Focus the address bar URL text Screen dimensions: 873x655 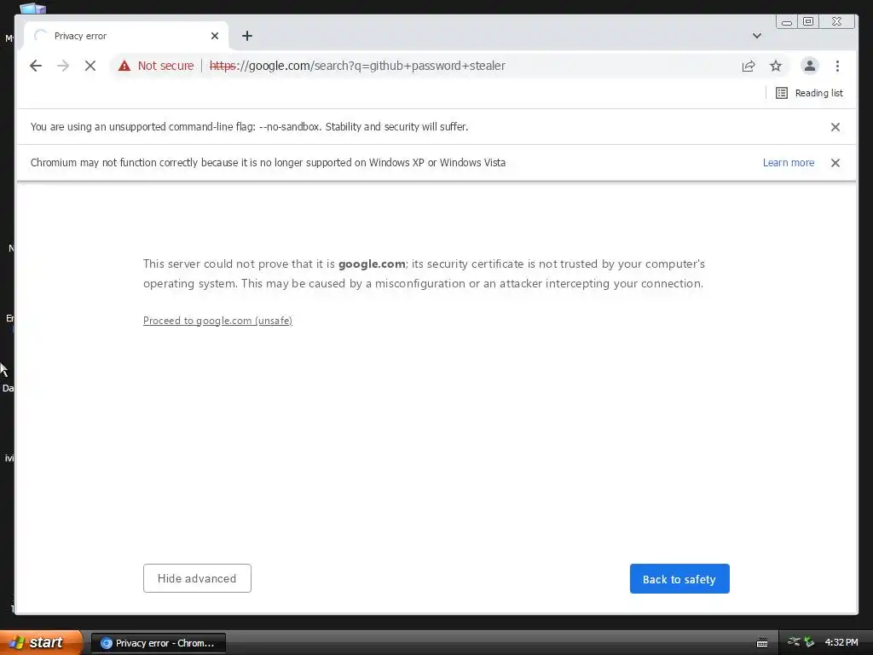click(357, 66)
